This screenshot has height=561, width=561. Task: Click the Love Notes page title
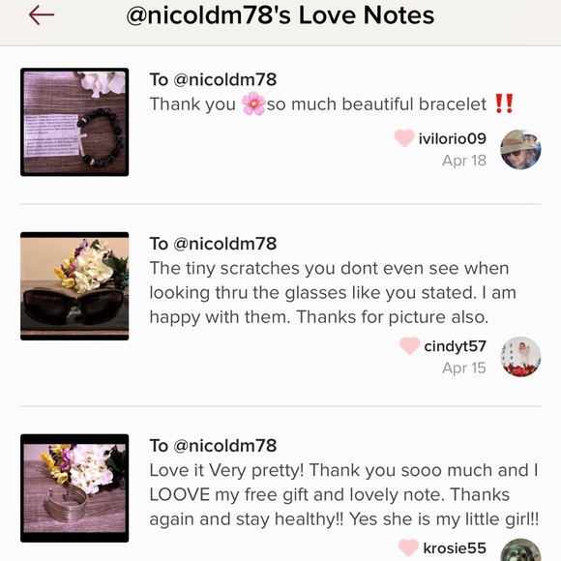pos(280,15)
